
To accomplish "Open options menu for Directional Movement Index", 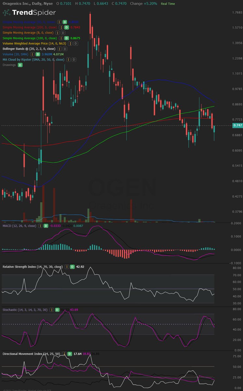I will (x=64, y=354).
